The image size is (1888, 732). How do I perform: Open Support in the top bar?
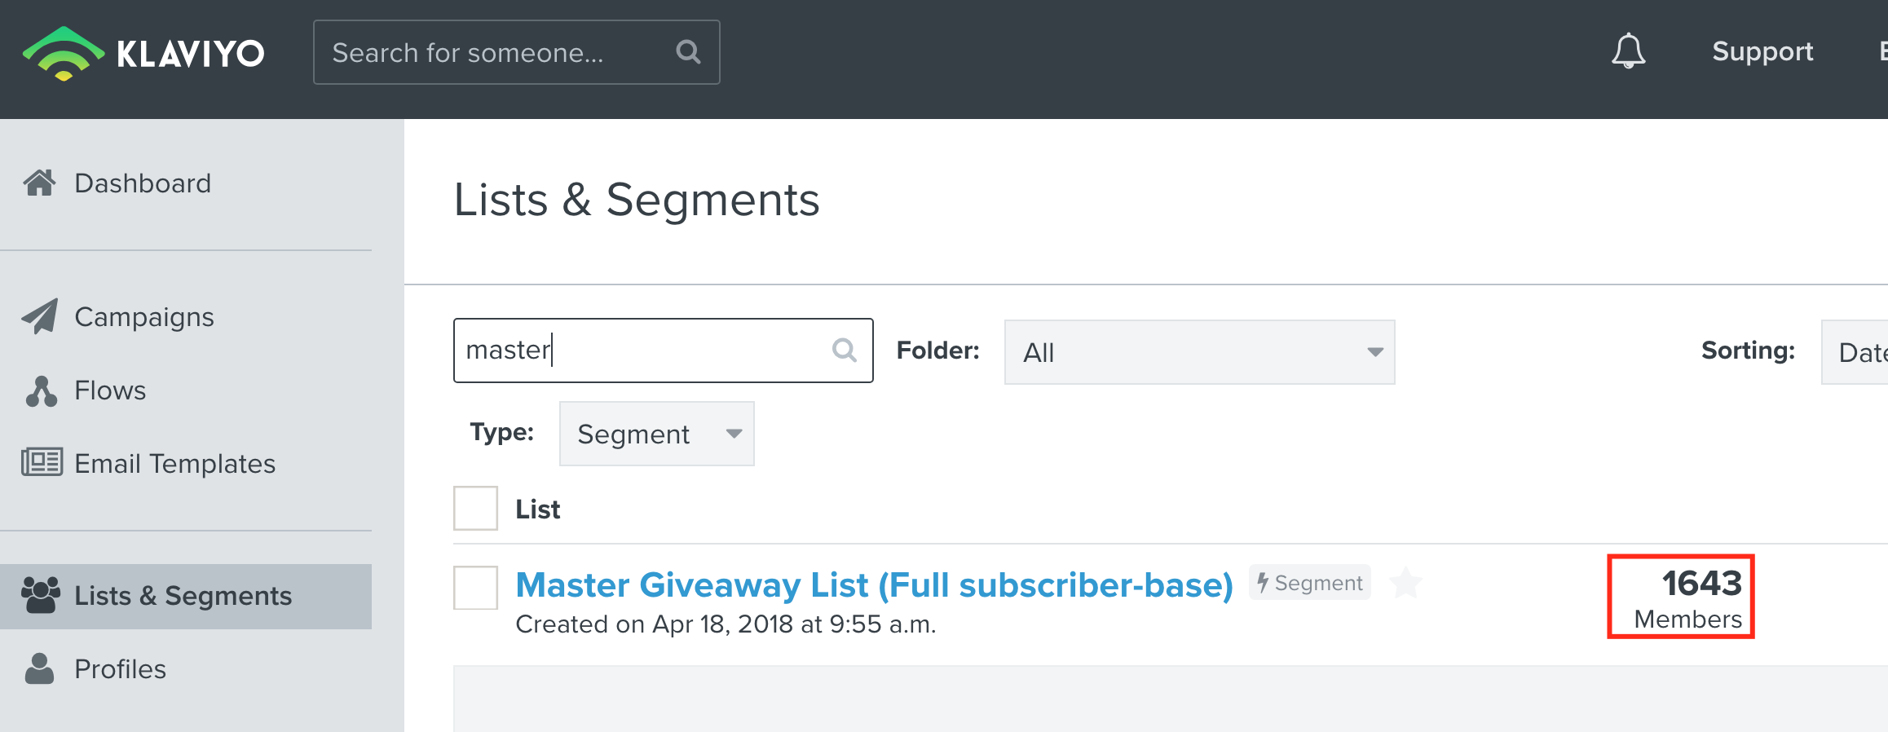[1762, 51]
